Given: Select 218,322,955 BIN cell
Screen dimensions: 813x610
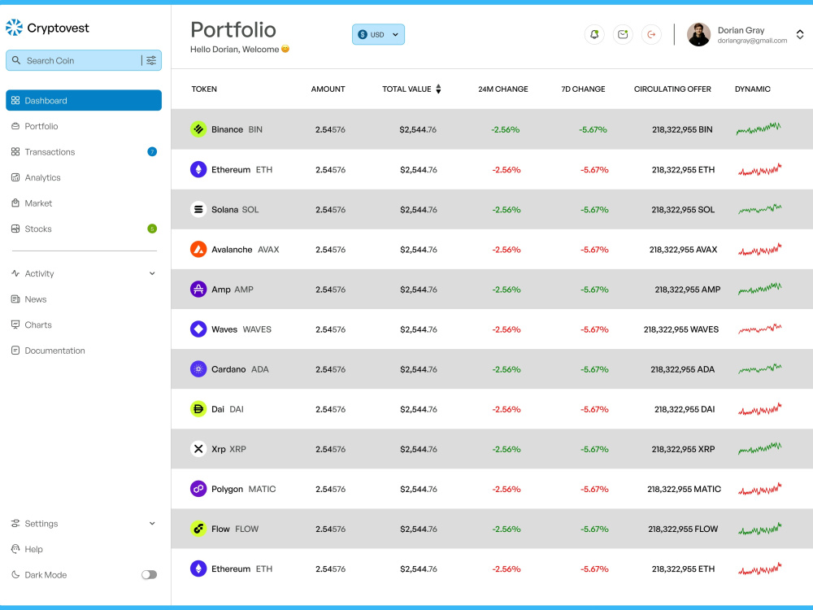Looking at the screenshot, I should (682, 129).
